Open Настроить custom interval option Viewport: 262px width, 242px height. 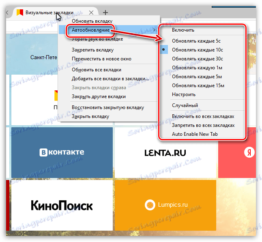[202, 94]
